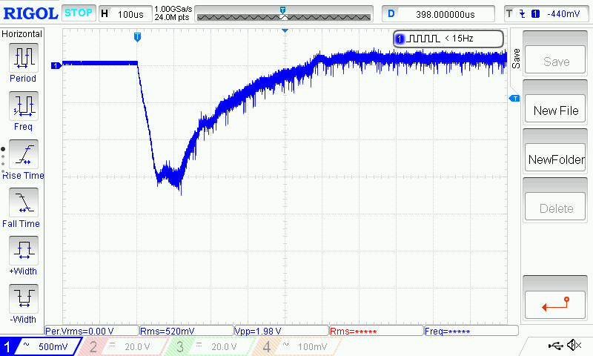Viewport: 593px width, 356px height.
Task: Select the Period measurement icon
Action: pyautogui.click(x=23, y=57)
